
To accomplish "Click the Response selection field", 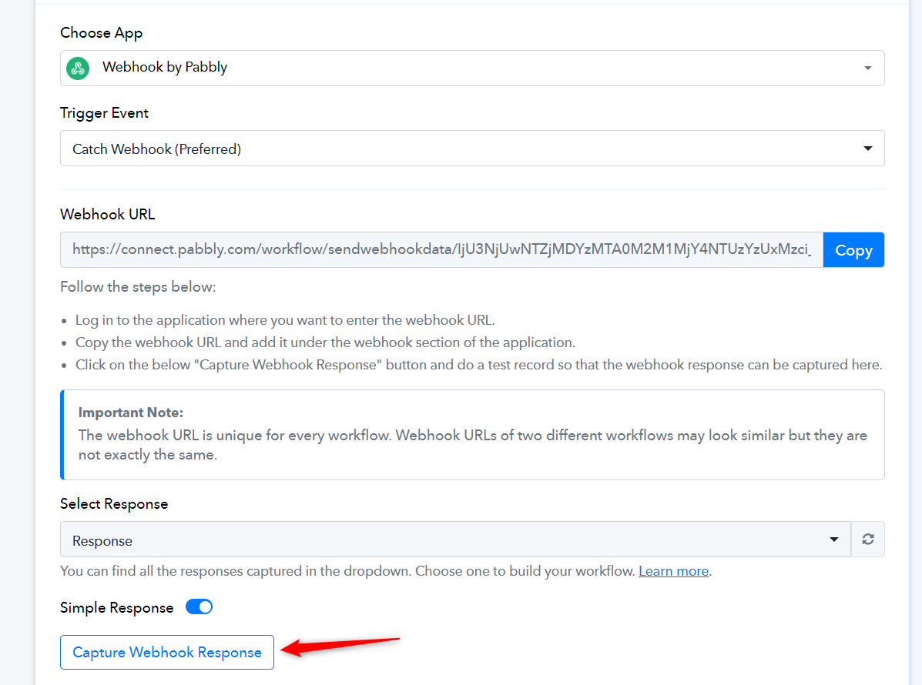I will 455,540.
